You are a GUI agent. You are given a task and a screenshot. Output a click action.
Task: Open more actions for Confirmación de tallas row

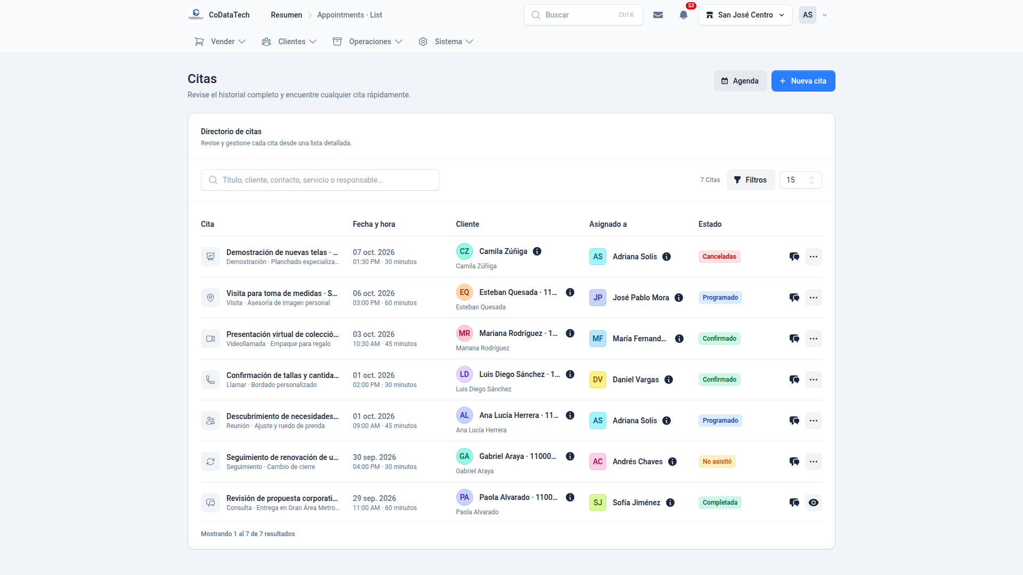[814, 380]
